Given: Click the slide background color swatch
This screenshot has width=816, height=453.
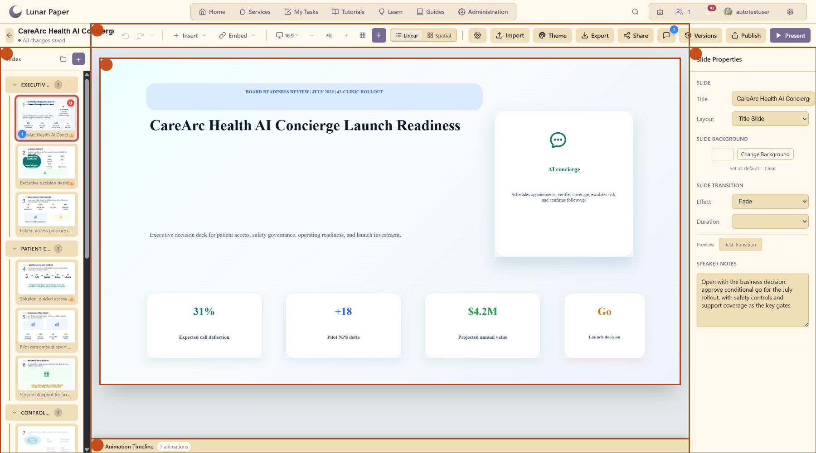Looking at the screenshot, I should click(x=723, y=154).
